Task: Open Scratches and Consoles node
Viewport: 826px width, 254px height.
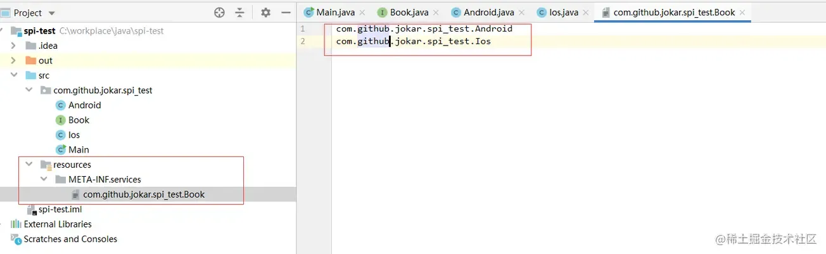Action: coord(70,239)
